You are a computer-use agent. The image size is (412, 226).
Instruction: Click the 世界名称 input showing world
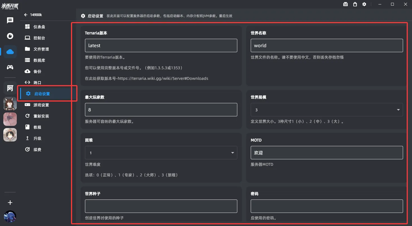pos(327,45)
